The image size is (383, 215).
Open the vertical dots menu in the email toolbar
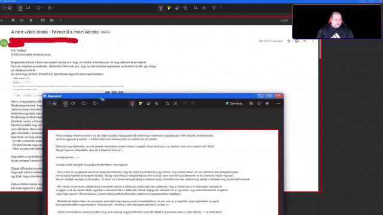(x=60, y=20)
